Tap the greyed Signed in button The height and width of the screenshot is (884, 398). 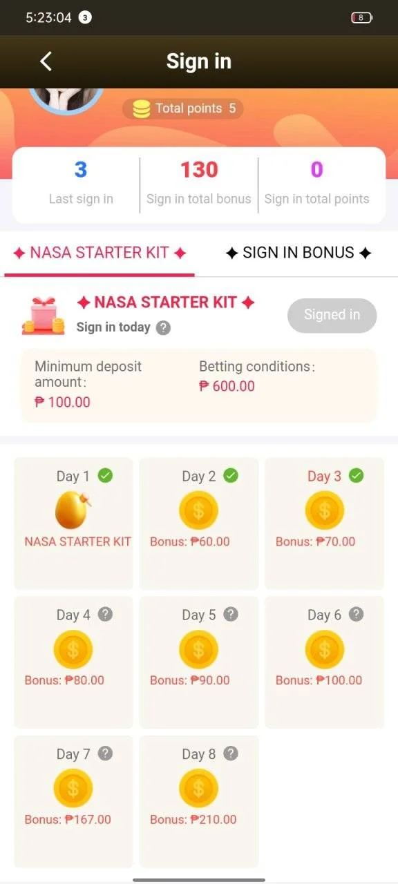coord(332,316)
